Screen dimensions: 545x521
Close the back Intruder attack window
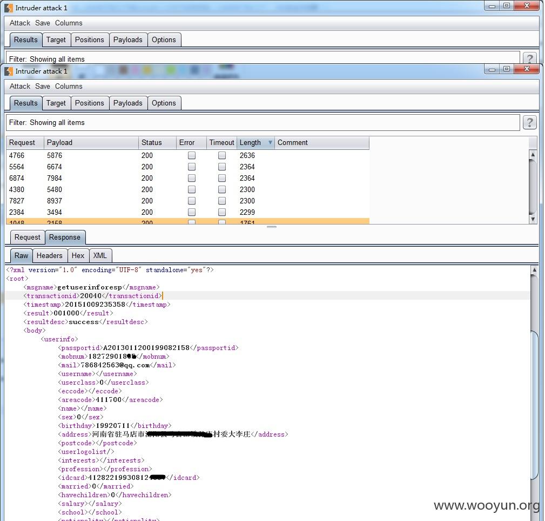tap(527, 6)
